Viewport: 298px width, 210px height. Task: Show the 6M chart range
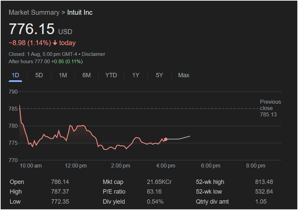(x=87, y=75)
